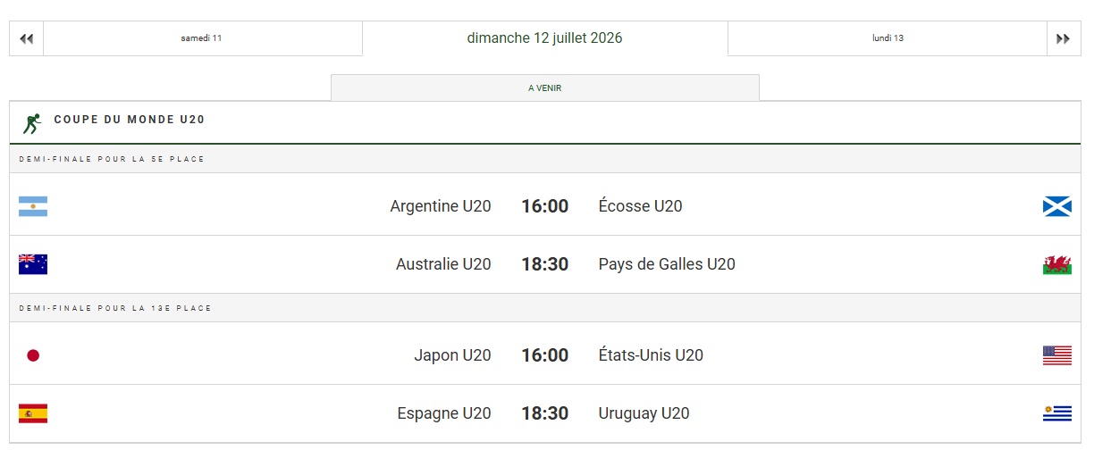This screenshot has height=450, width=1094.
Task: Click the fast-forward double-arrow next button
Action: click(x=1064, y=38)
